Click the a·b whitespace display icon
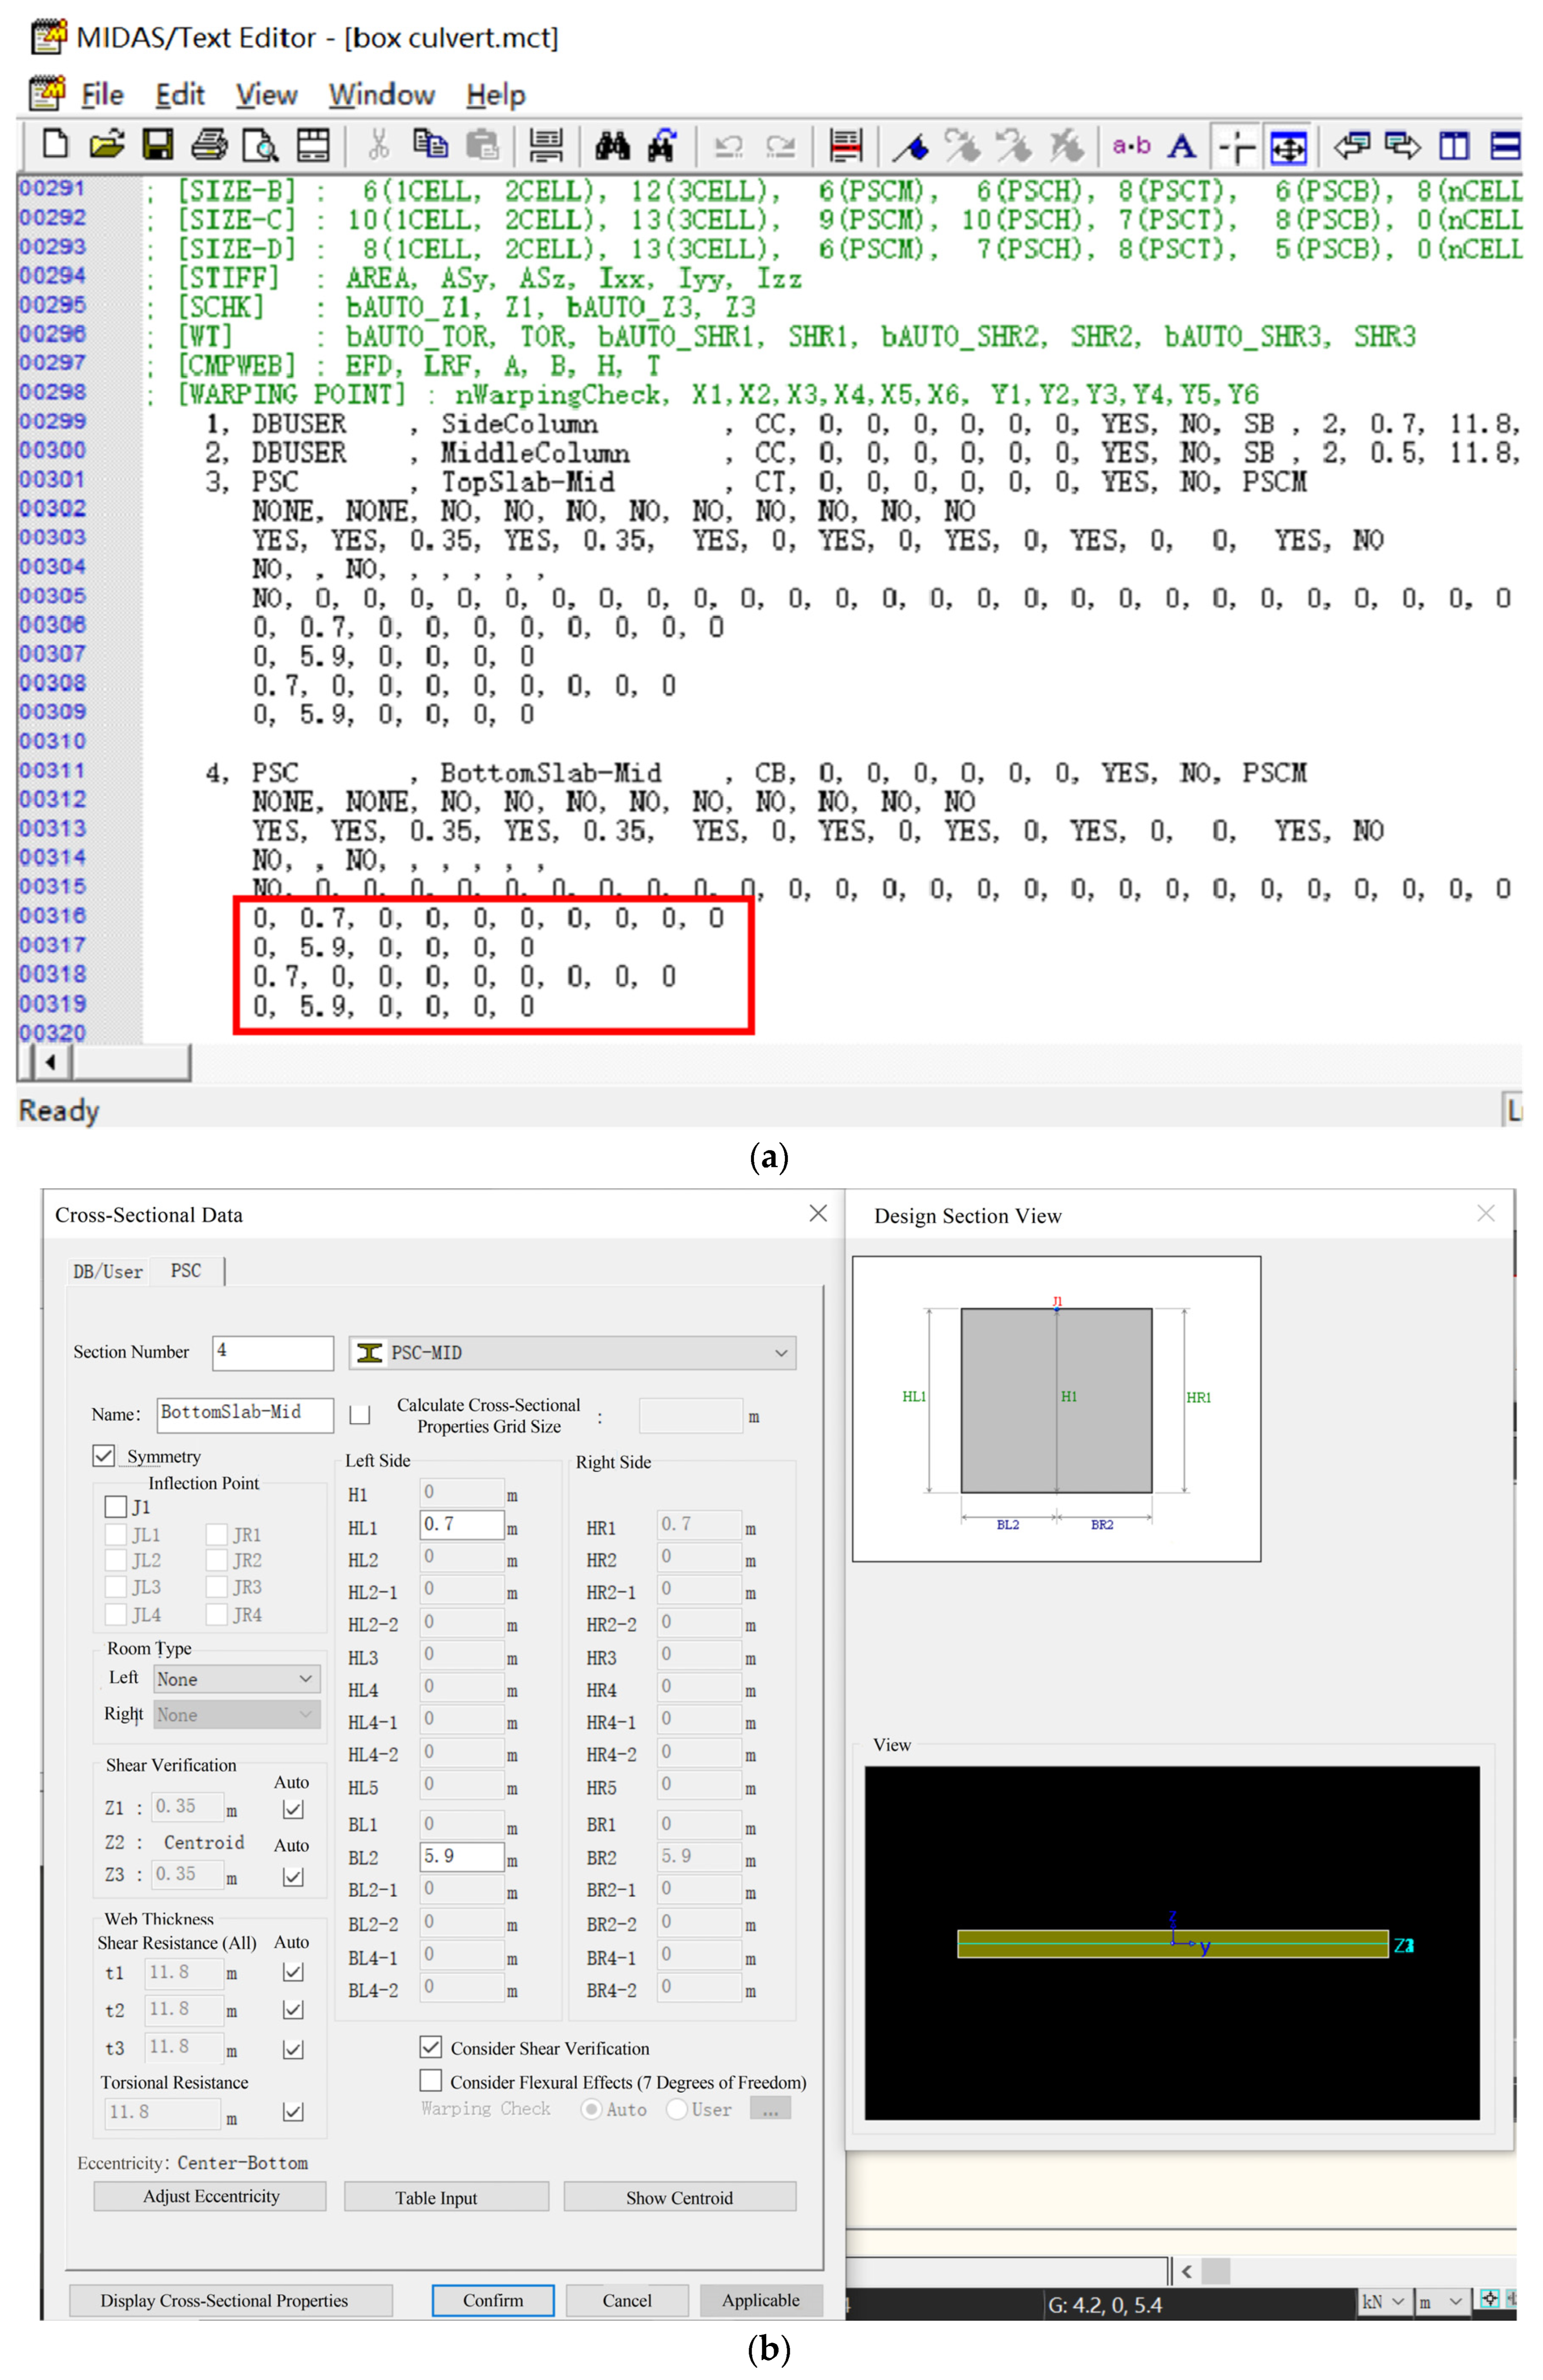 1131,146
